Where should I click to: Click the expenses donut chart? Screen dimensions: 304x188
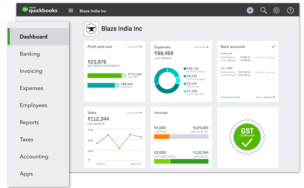[167, 81]
